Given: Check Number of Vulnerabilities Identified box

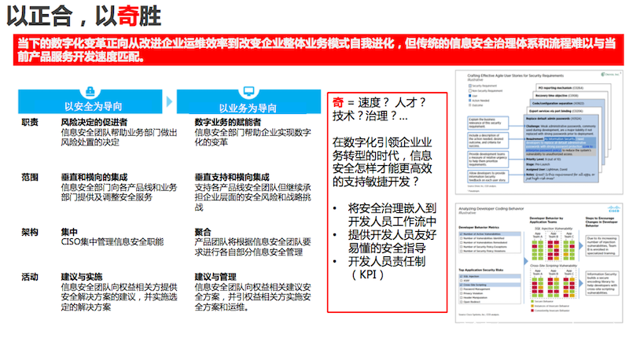Looking at the screenshot, I should tap(462, 238).
